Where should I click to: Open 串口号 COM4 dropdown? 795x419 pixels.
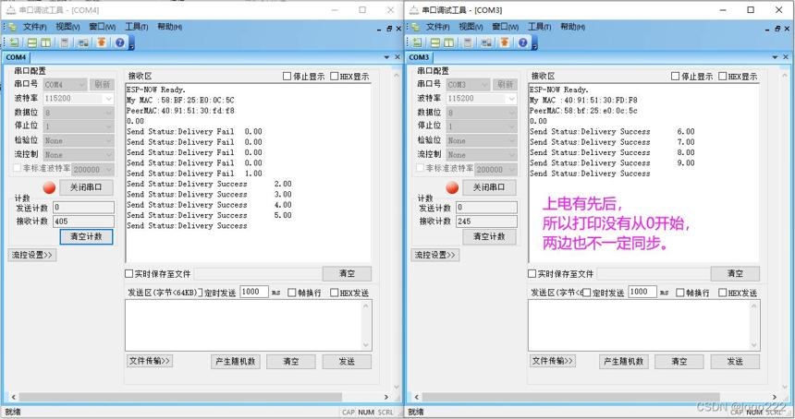click(65, 85)
